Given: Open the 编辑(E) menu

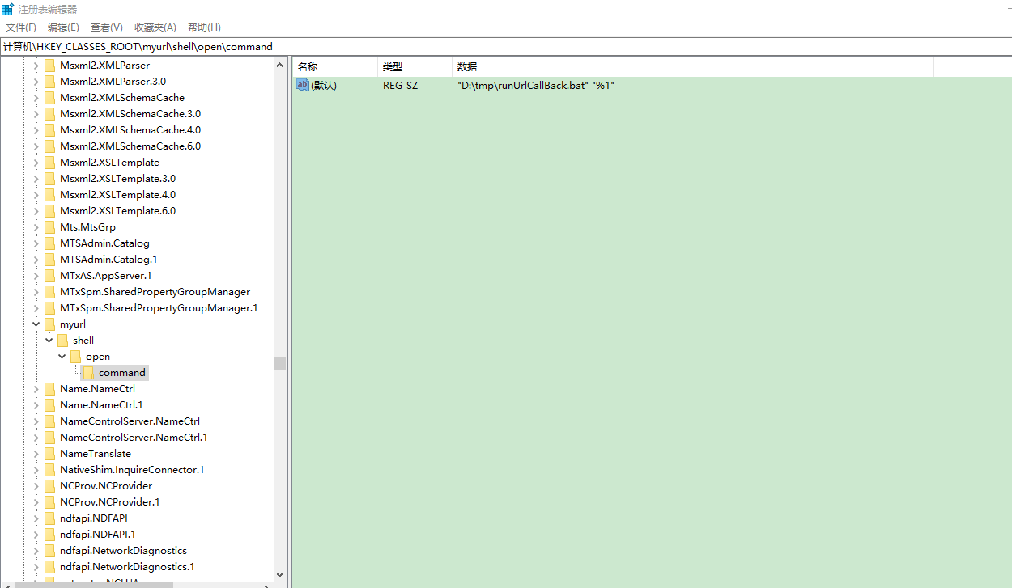Looking at the screenshot, I should (x=63, y=27).
